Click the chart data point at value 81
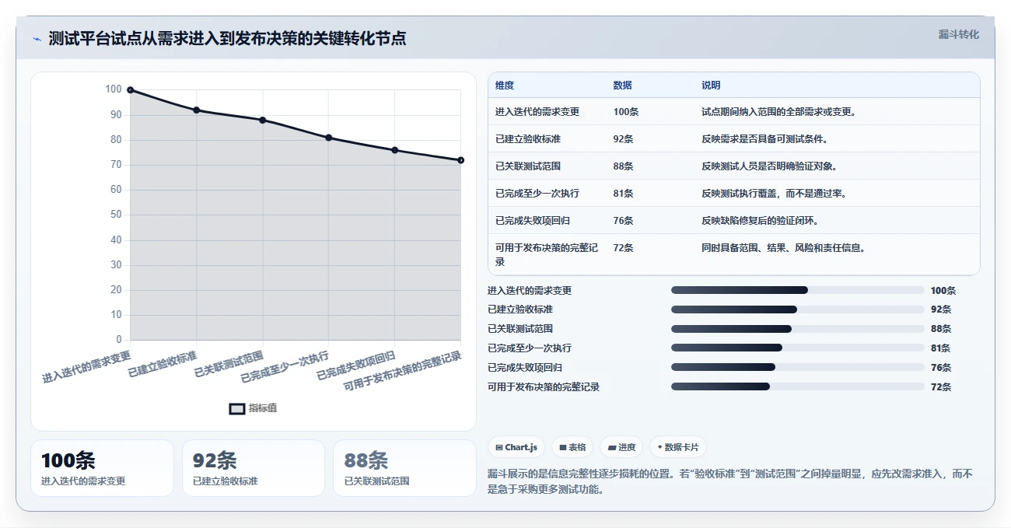Viewport: 1011px width, 528px height. point(328,138)
